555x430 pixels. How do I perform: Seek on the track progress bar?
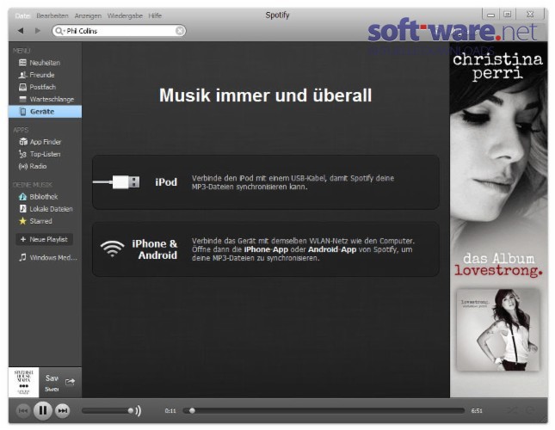[x=324, y=410]
